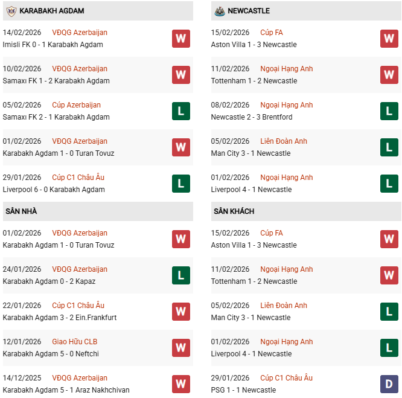Click the W badge for Imisli FK match
Viewport: 402px width, 398px height.
tap(180, 39)
